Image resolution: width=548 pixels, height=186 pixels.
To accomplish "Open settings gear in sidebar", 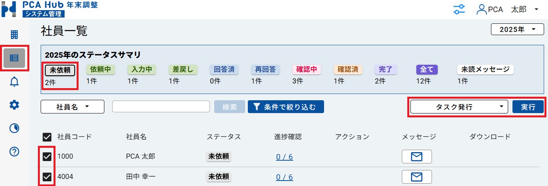I will [14, 105].
